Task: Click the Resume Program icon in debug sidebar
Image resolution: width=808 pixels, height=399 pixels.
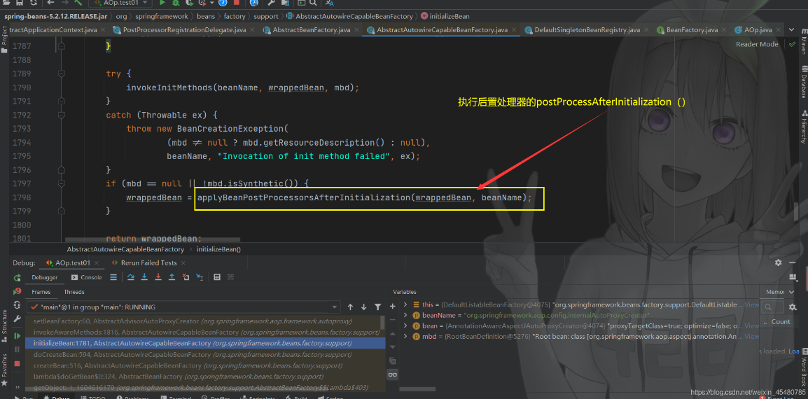Action: tap(17, 335)
